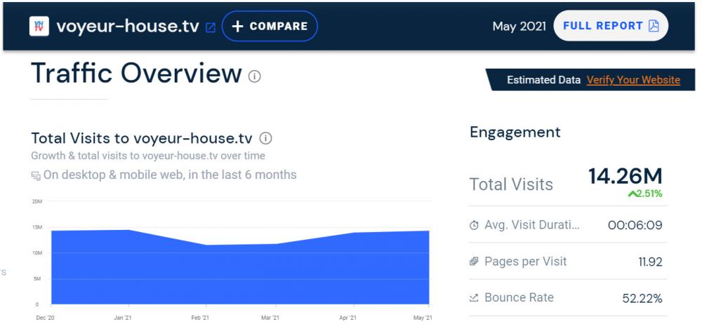Click the PDF icon in Full Report
702x331 pixels.
[654, 26]
